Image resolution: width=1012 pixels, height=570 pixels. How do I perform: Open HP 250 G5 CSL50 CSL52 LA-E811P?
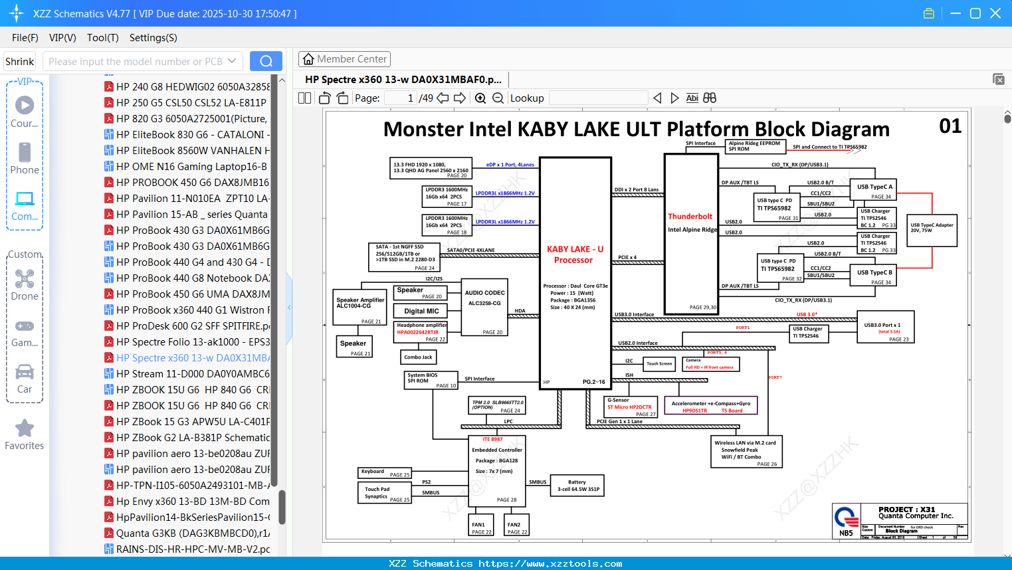pyautogui.click(x=187, y=102)
